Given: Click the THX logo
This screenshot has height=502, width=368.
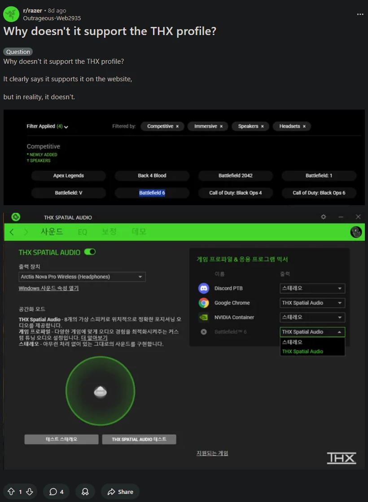Looking at the screenshot, I should click(341, 458).
